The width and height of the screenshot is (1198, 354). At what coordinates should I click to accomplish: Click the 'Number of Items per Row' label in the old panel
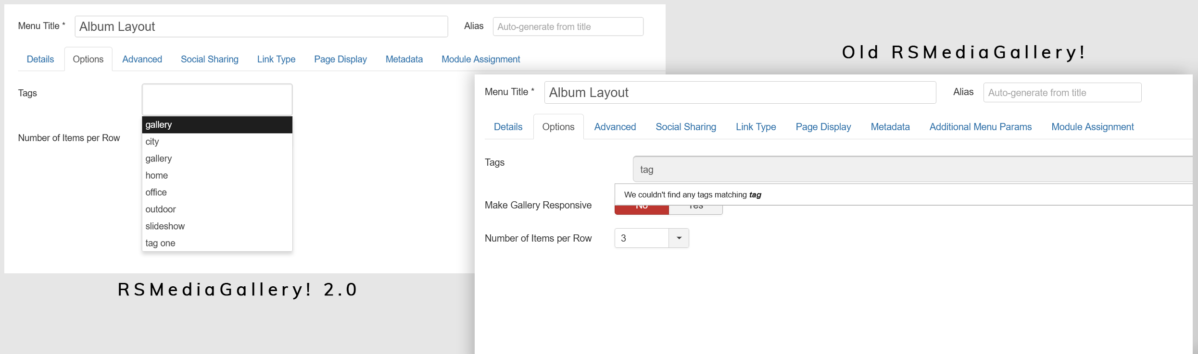coord(538,238)
